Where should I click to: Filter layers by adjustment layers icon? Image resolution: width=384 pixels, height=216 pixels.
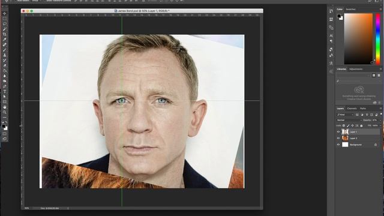362,115
